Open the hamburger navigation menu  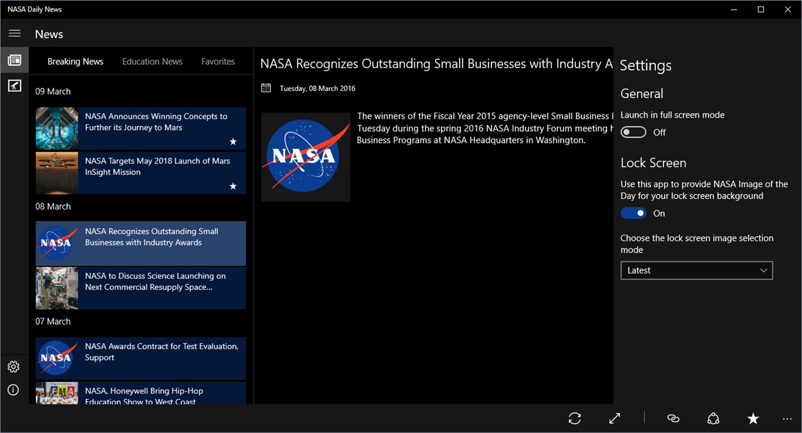pyautogui.click(x=14, y=34)
